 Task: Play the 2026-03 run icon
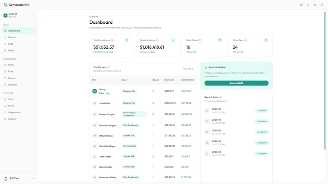coord(207,143)
